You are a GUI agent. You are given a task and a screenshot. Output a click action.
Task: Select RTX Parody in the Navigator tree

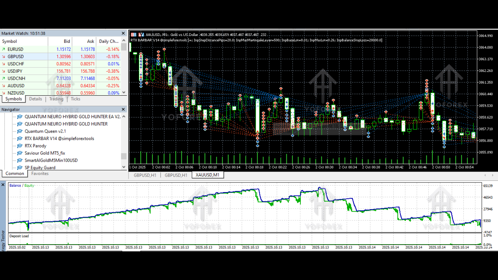coord(35,146)
